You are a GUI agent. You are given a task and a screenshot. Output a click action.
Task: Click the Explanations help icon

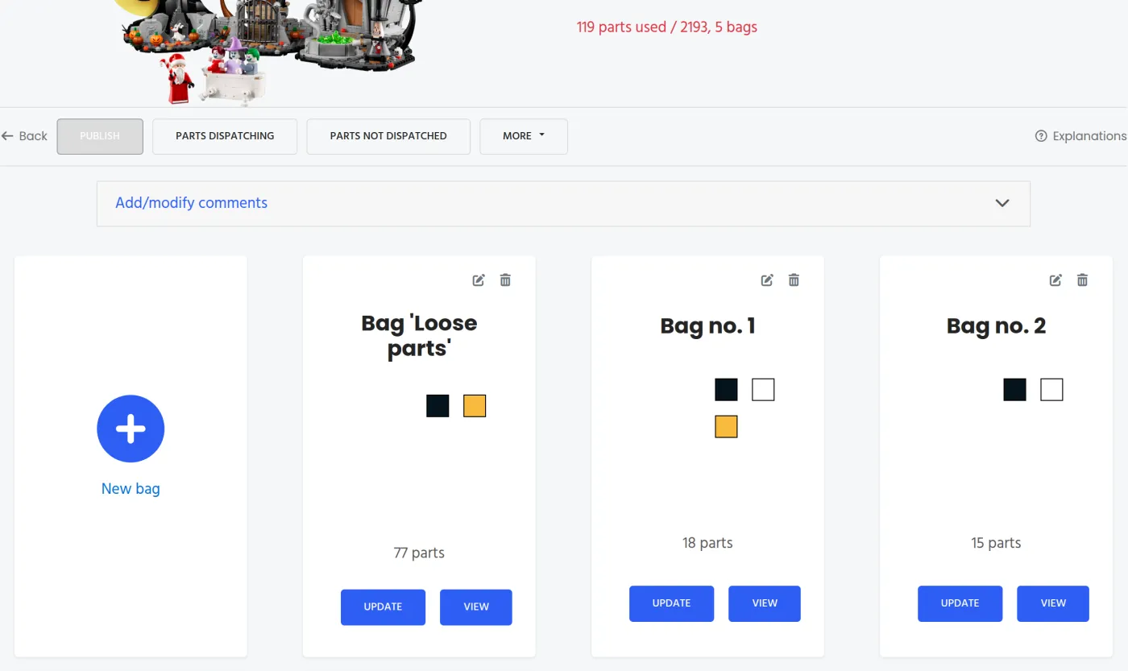point(1041,136)
